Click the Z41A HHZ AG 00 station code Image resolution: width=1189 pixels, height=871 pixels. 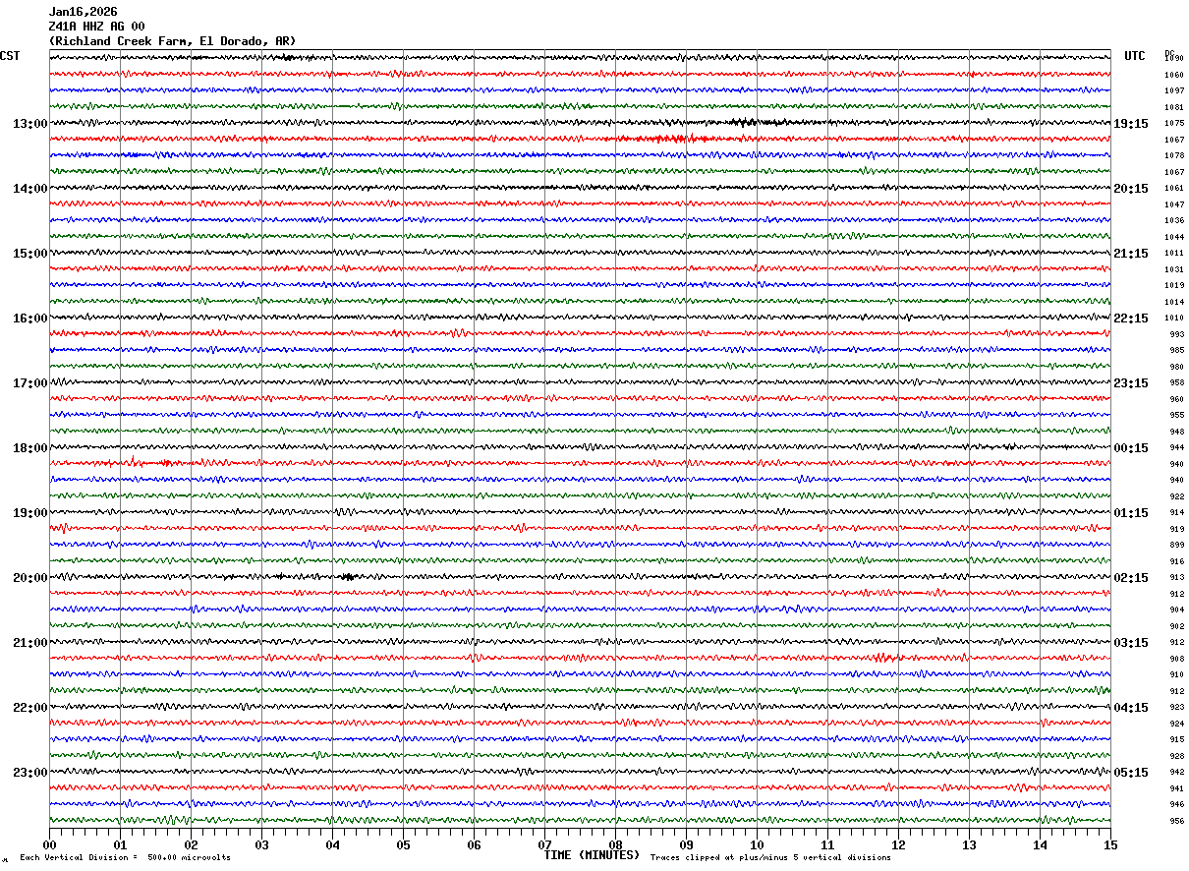pyautogui.click(x=96, y=27)
